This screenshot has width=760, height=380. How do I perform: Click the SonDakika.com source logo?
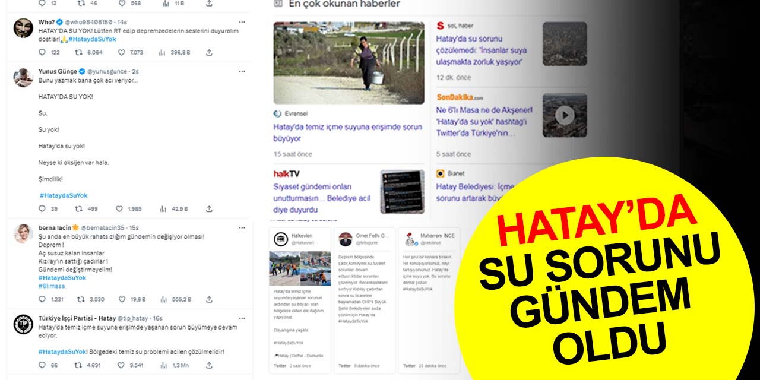point(460,97)
